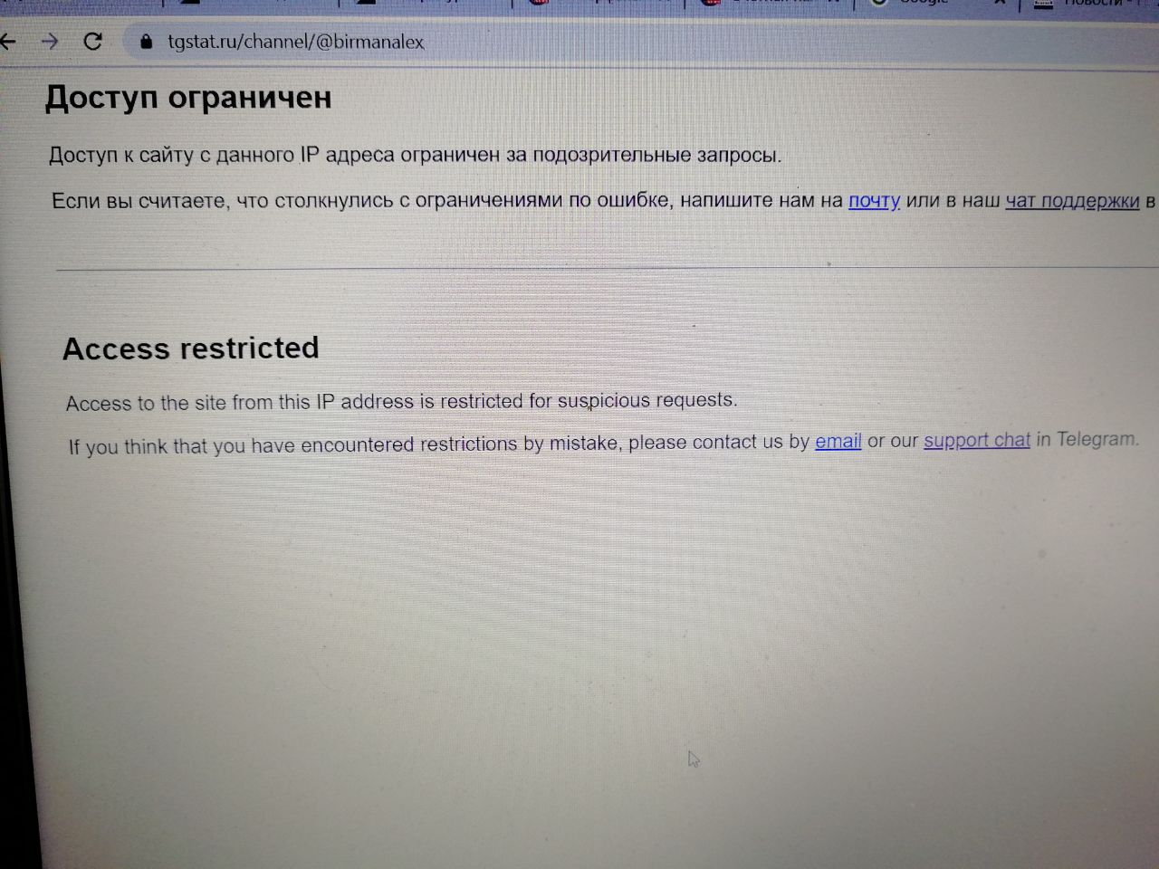1159x869 pixels.
Task: Open the 'support chat' Telegram link
Action: pyautogui.click(x=977, y=440)
